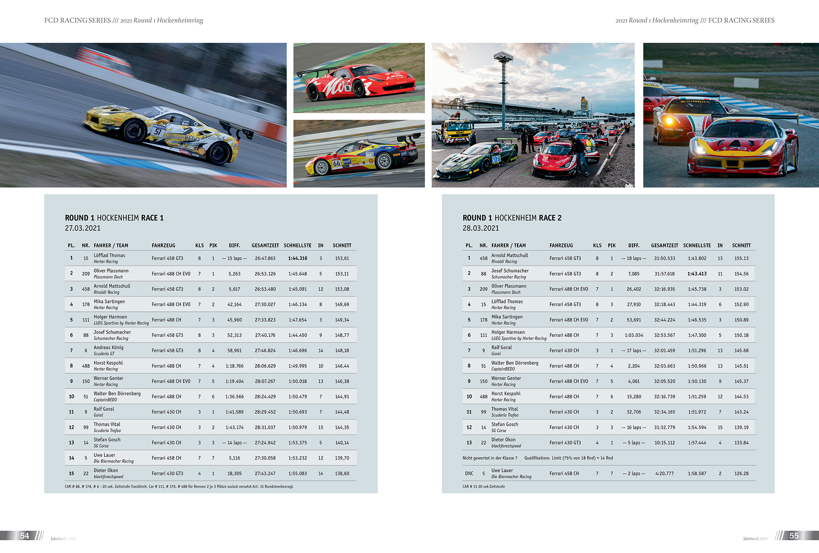The height and width of the screenshot is (553, 819).
Task: Click the 27.03.2021 race date
Action: (83, 228)
